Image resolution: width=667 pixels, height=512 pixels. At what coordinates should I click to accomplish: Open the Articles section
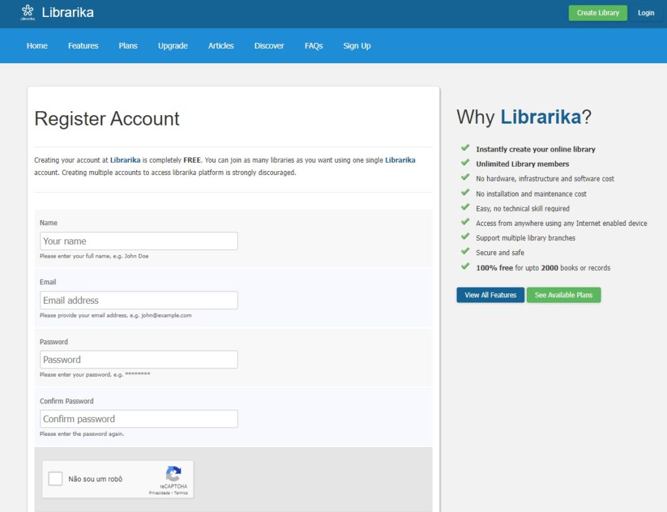coord(221,46)
